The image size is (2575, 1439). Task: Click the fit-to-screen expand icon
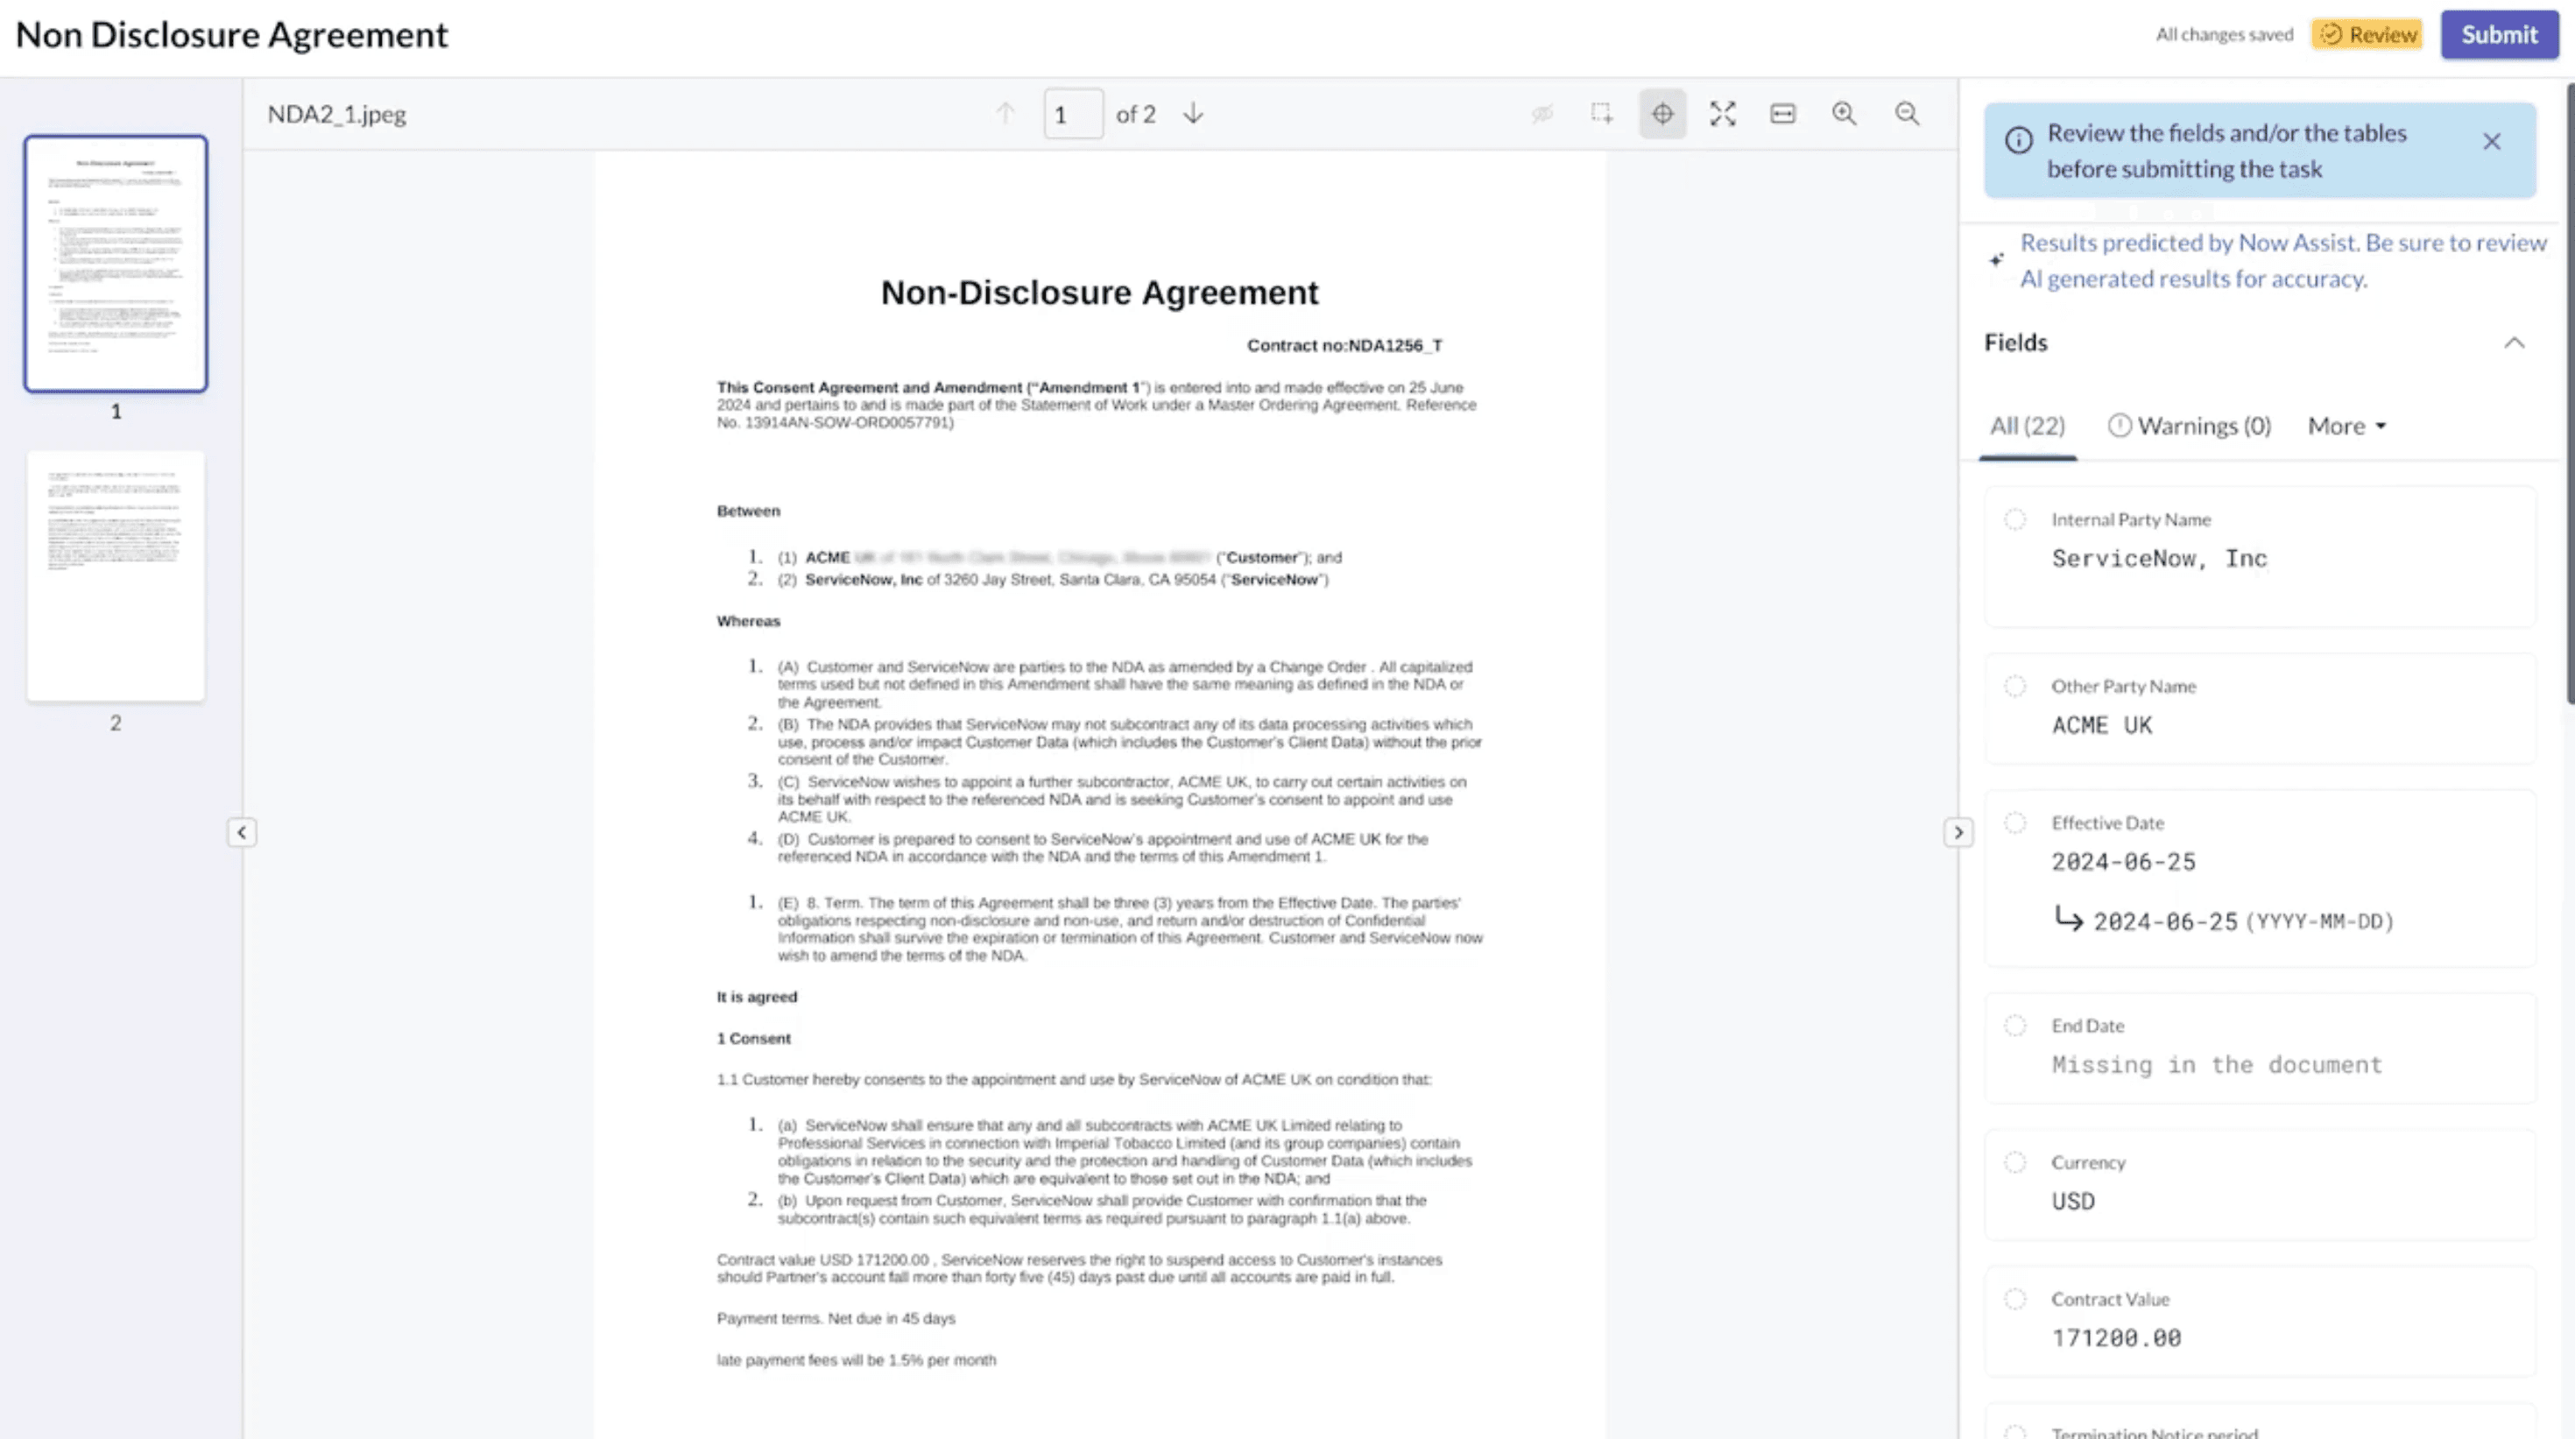pyautogui.click(x=1722, y=114)
